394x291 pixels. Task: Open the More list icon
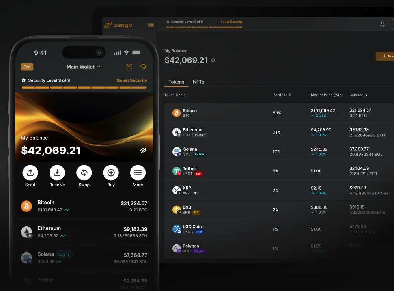(x=138, y=172)
